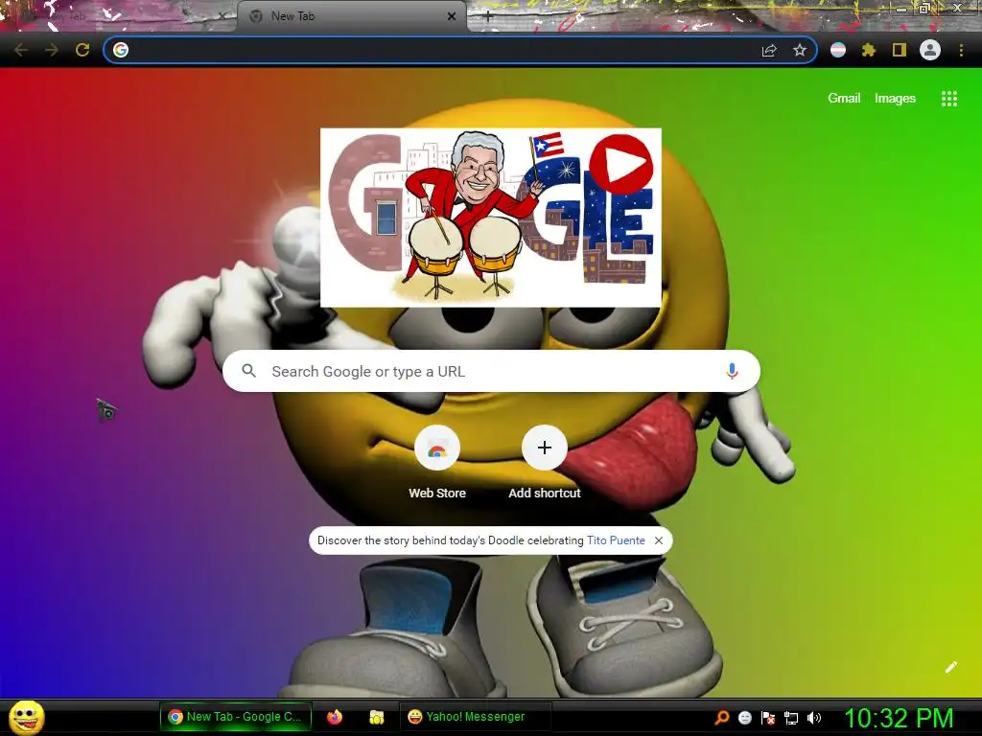Image resolution: width=982 pixels, height=736 pixels.
Task: Click the Search Google or type a URL box
Action: click(491, 371)
